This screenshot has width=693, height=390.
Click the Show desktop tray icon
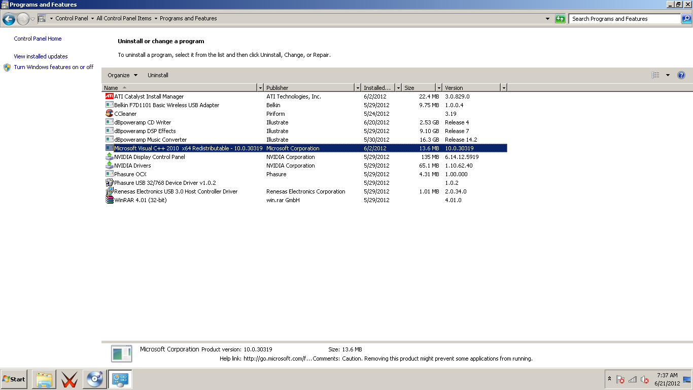click(x=687, y=379)
